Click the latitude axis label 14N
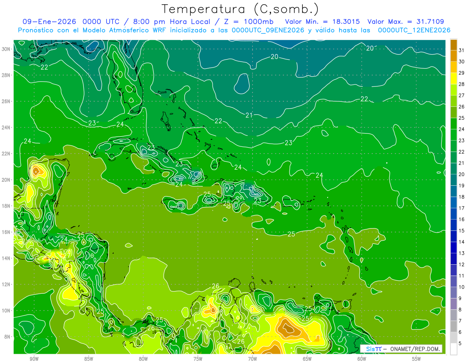The width and height of the screenshot is (472, 364). [x=6, y=258]
